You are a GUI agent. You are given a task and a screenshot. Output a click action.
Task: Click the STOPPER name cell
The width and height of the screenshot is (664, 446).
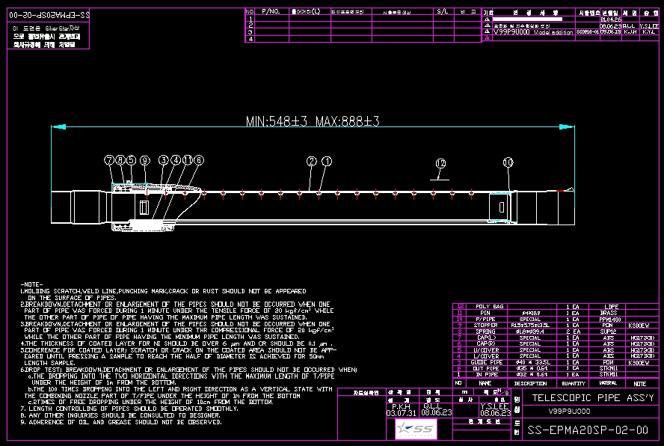tap(485, 326)
